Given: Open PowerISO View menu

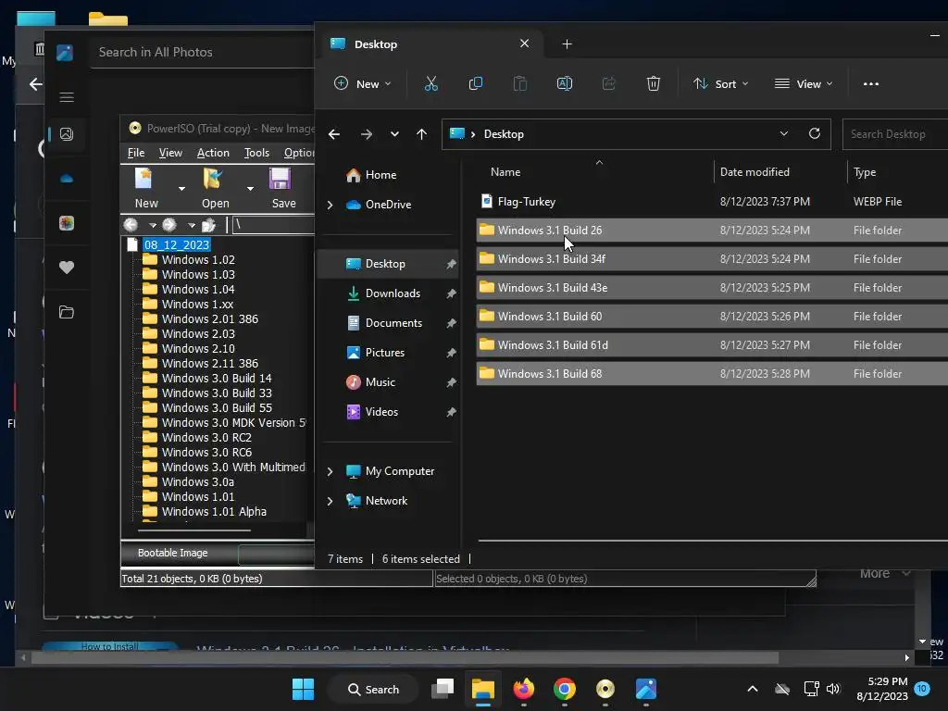Looking at the screenshot, I should (170, 153).
